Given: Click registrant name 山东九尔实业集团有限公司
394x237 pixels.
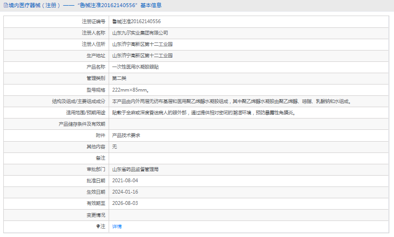Looking at the screenshot, I should (140, 33).
